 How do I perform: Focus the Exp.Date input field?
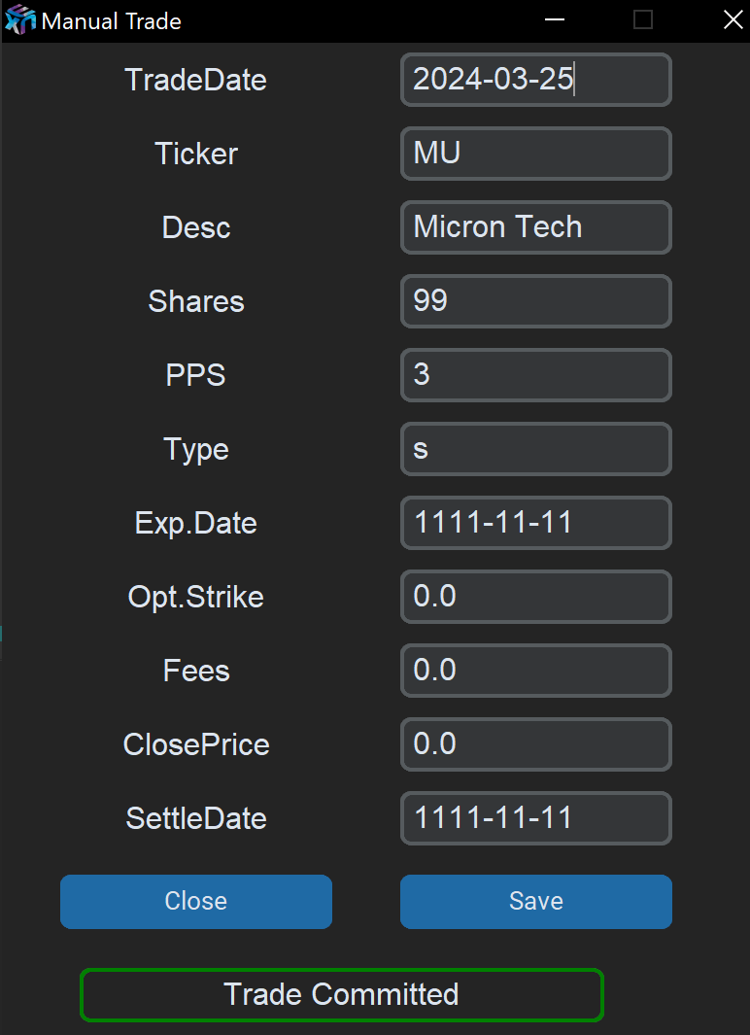coord(535,523)
